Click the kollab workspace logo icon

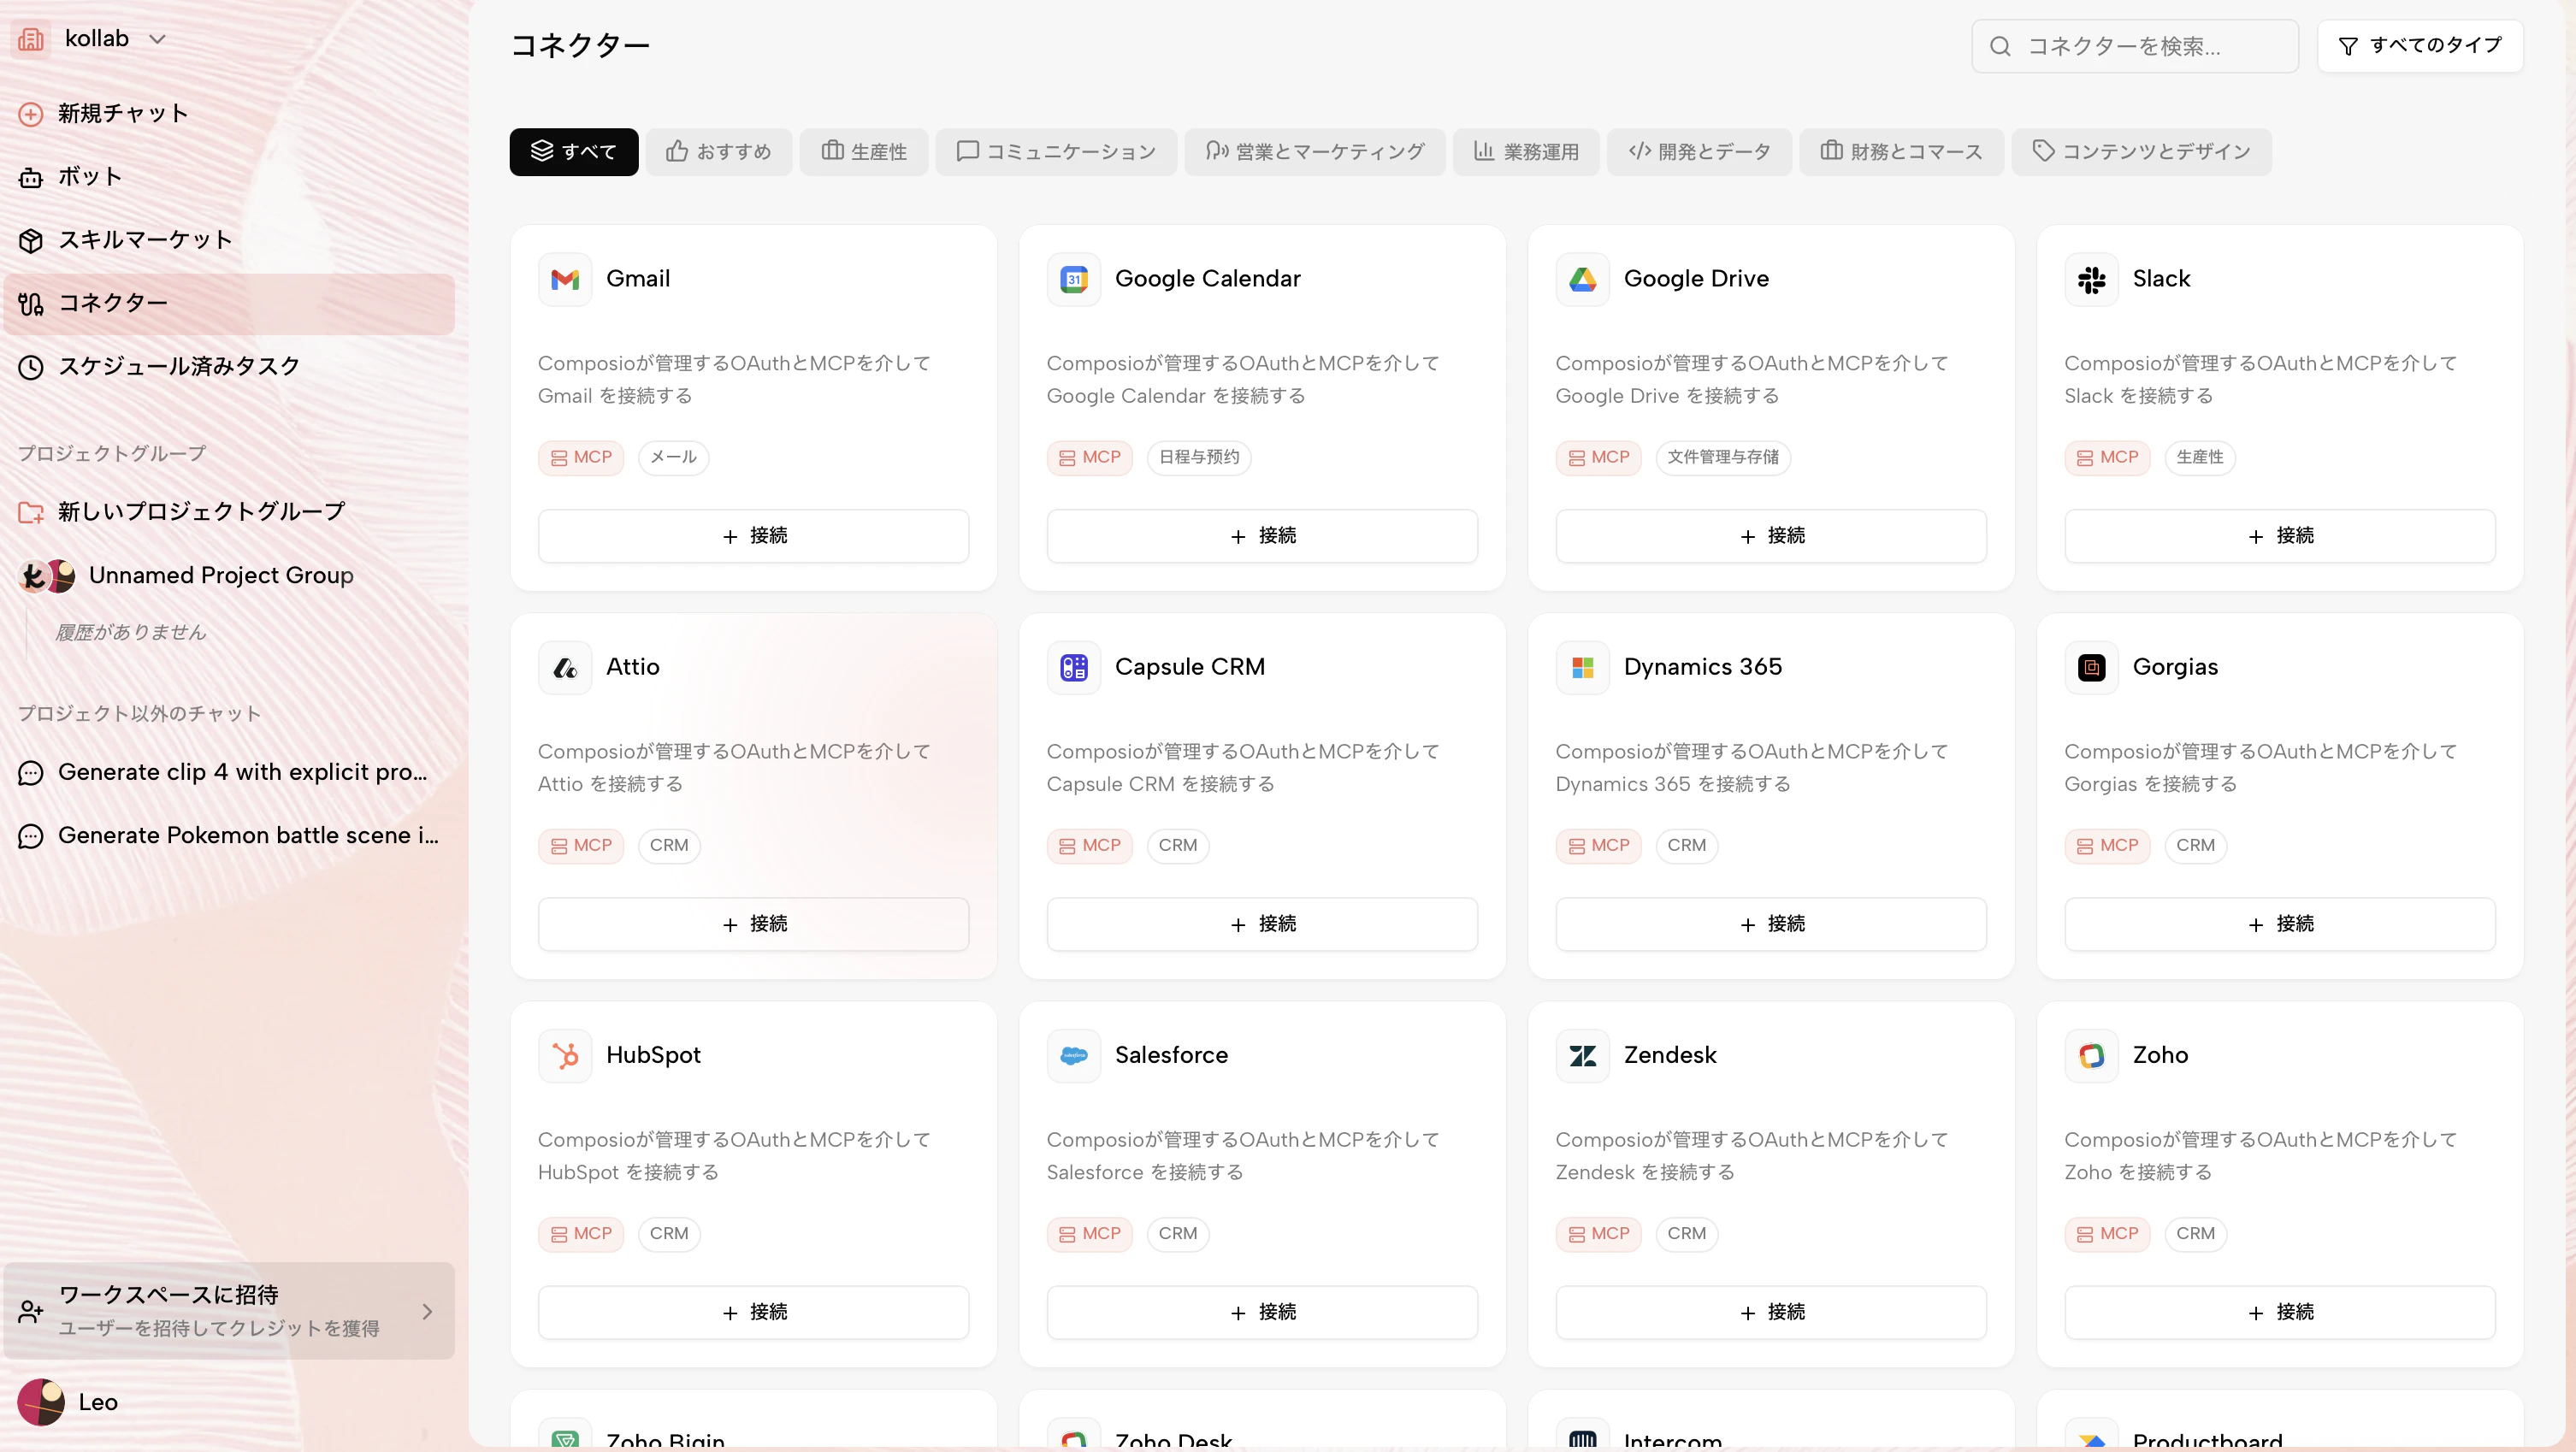coord(31,39)
